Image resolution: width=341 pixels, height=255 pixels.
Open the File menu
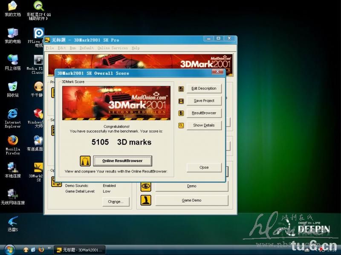50,48
